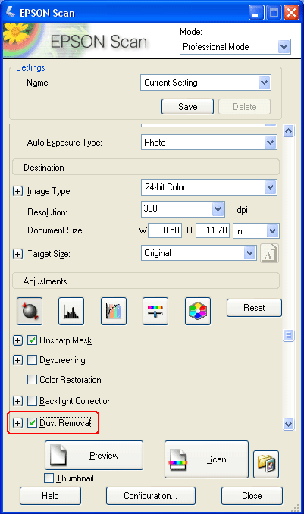This screenshot has width=304, height=514.
Task: Open the Image Adjustment sliders icon
Action: [155, 311]
